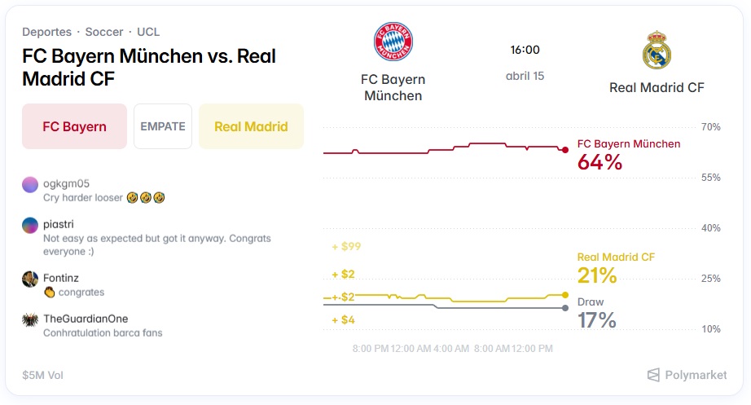Open the Soccer breadcrumb category
The height and width of the screenshot is (405, 751).
tap(104, 32)
